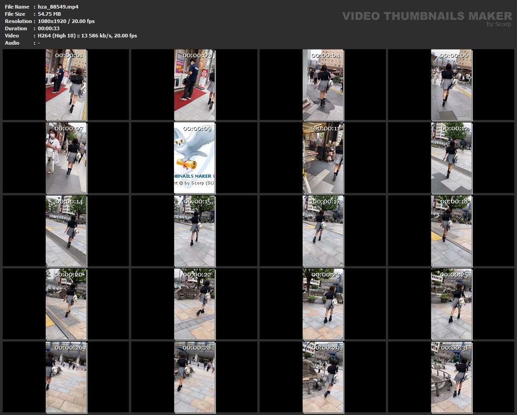
Task: Pick the frame marked 00:00:17
Action: (323, 231)
